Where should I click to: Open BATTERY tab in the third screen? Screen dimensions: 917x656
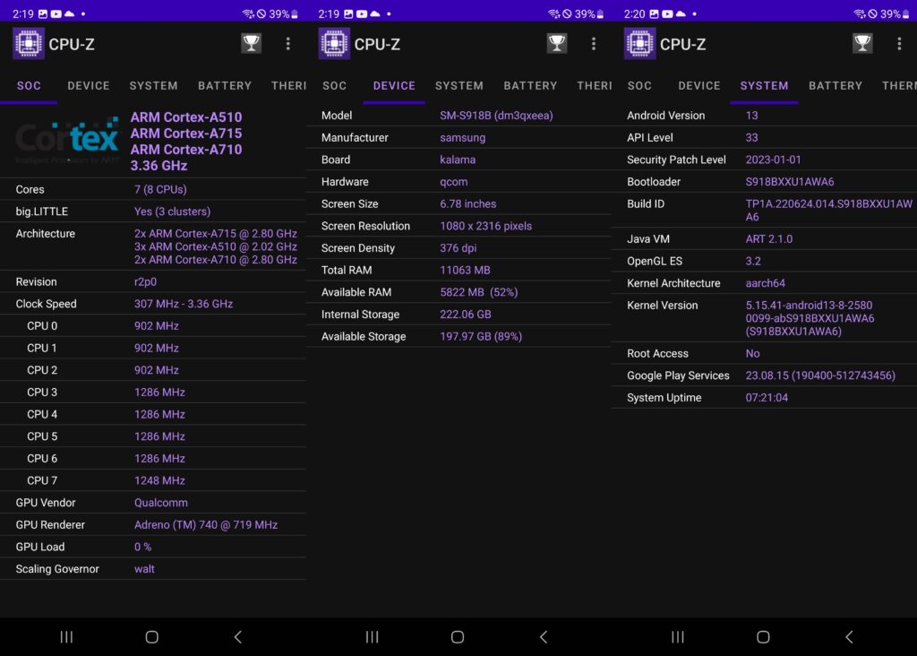coord(836,86)
